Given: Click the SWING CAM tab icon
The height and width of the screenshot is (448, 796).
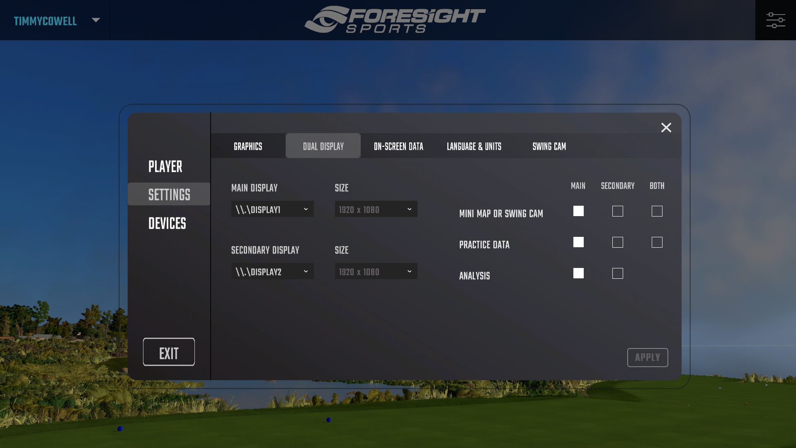Looking at the screenshot, I should pyautogui.click(x=549, y=146).
